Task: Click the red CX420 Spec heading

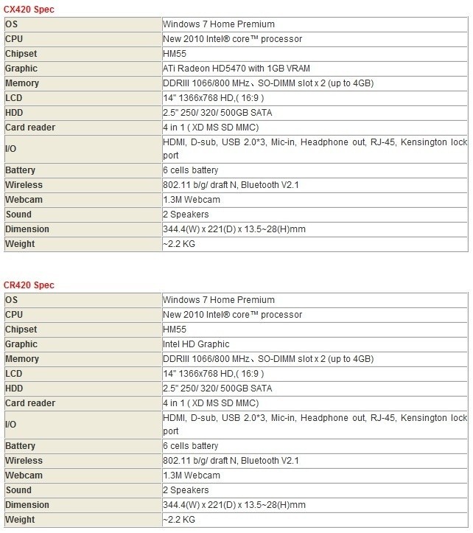Action: (x=29, y=10)
